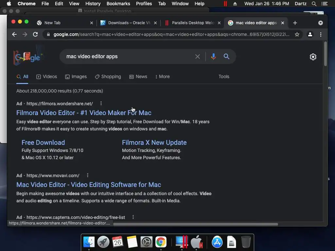Image resolution: width=335 pixels, height=251 pixels.
Task: Open the tab search dropdown arrow
Action: pos(321,23)
